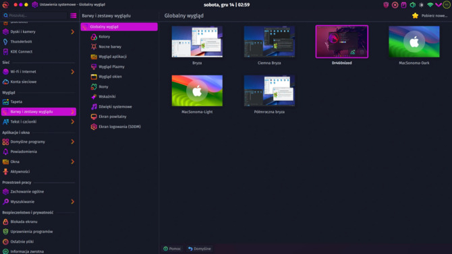Image resolution: width=452 pixels, height=254 pixels.
Task: Click the Ekran logowania (SDDM) icon
Action: pos(94,127)
